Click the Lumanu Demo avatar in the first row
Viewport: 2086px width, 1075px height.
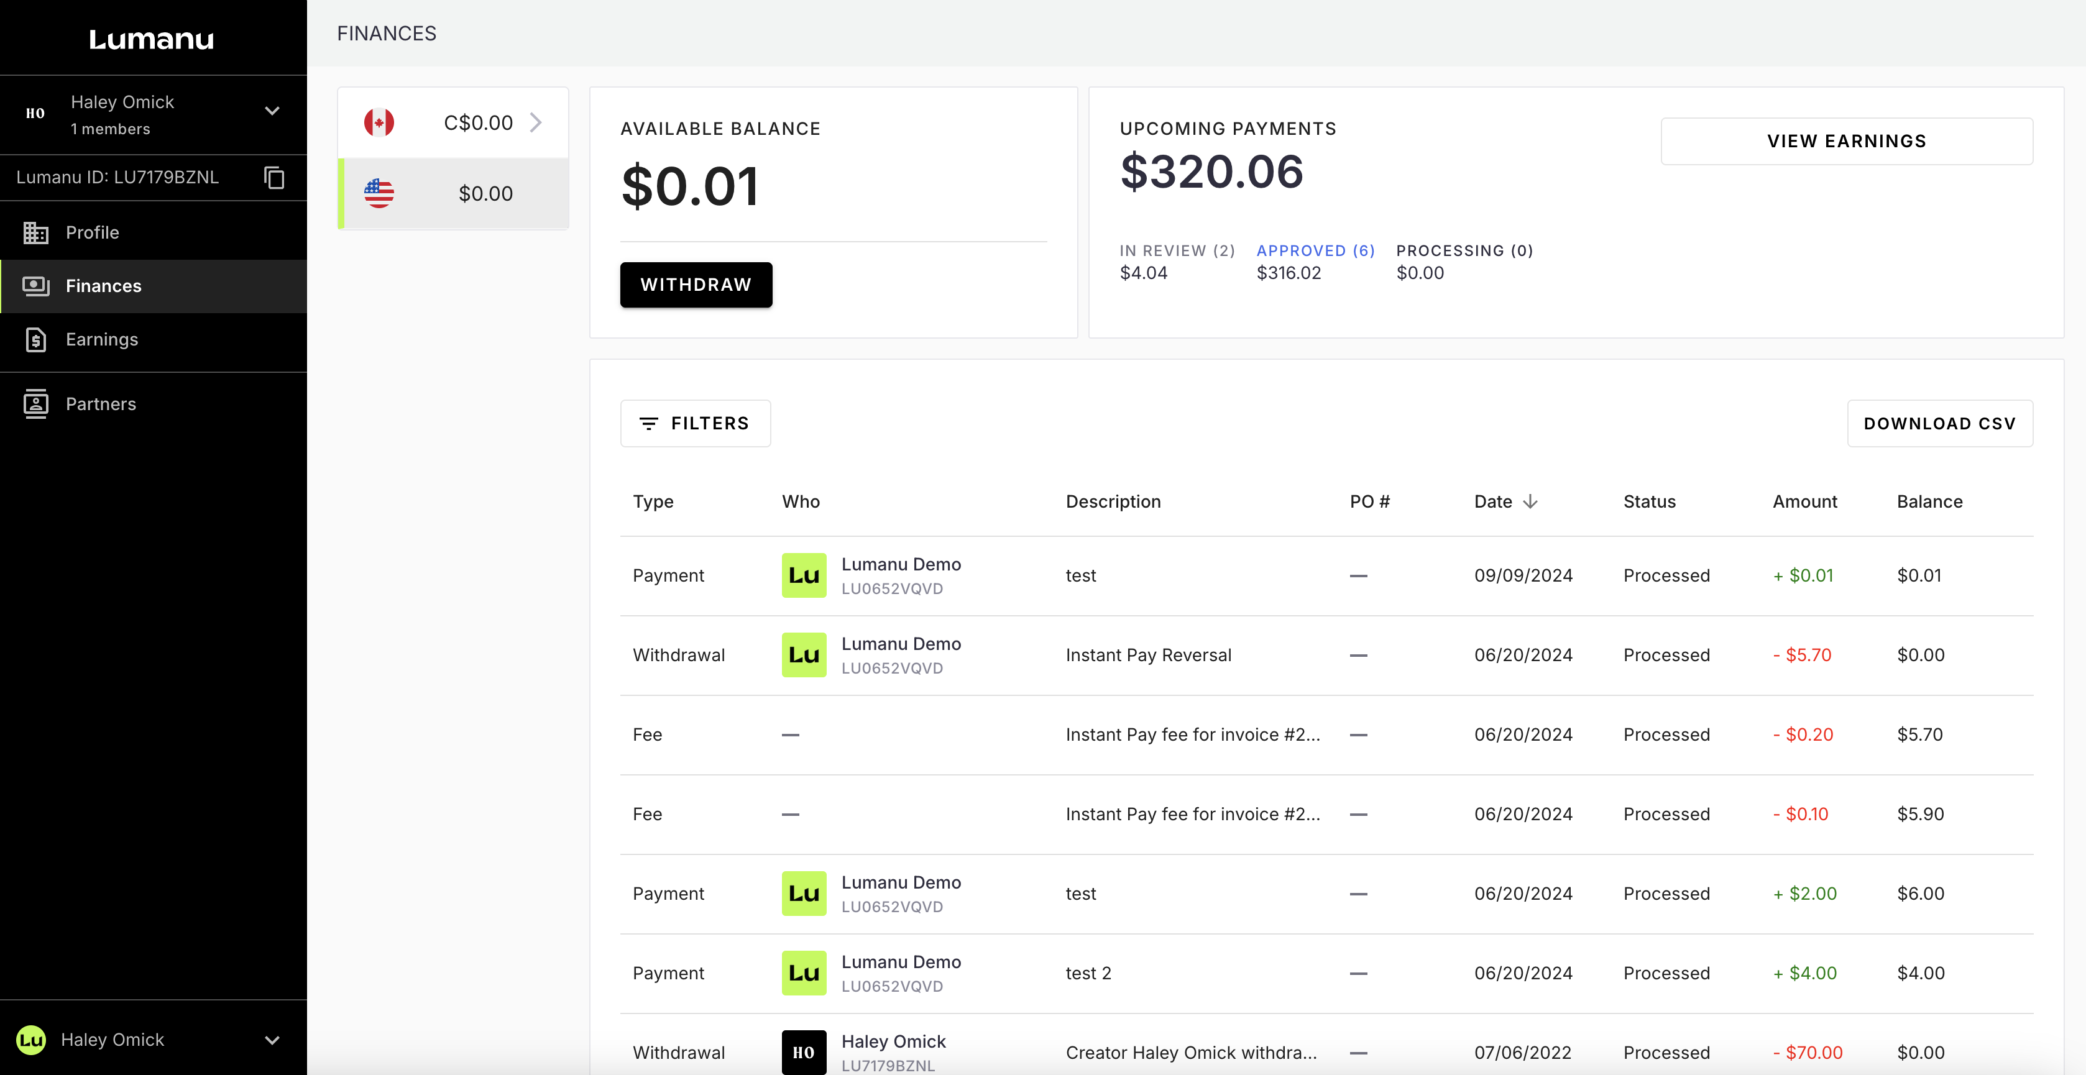(x=803, y=575)
